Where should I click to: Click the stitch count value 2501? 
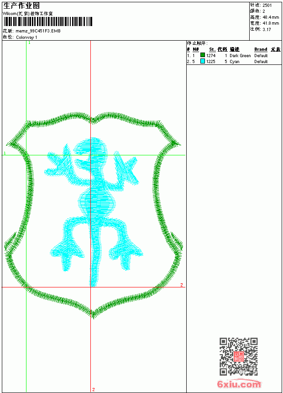[267, 5]
